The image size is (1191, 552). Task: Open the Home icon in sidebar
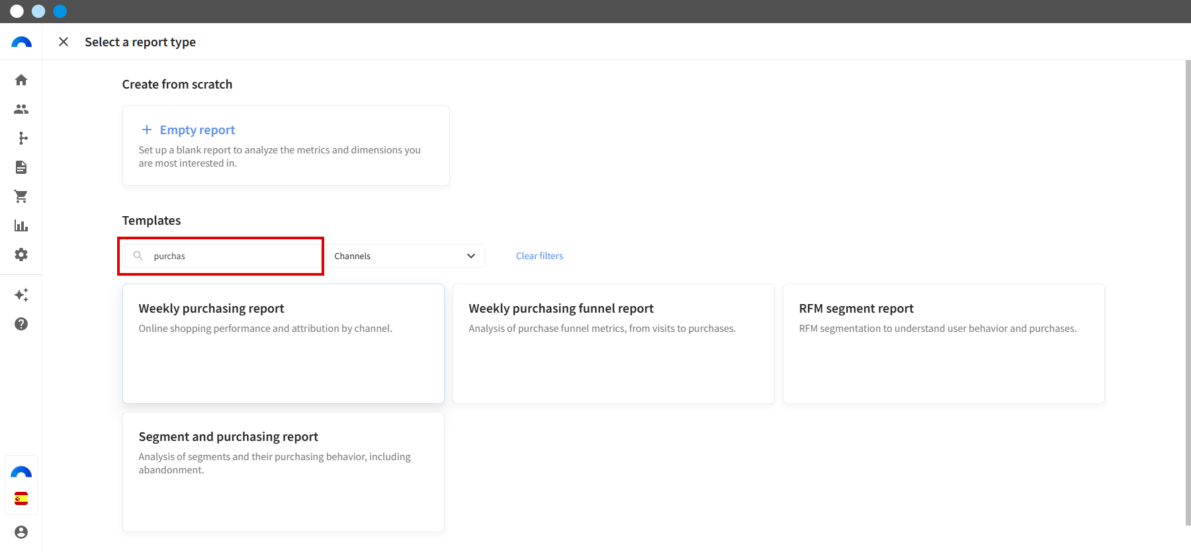pyautogui.click(x=21, y=80)
